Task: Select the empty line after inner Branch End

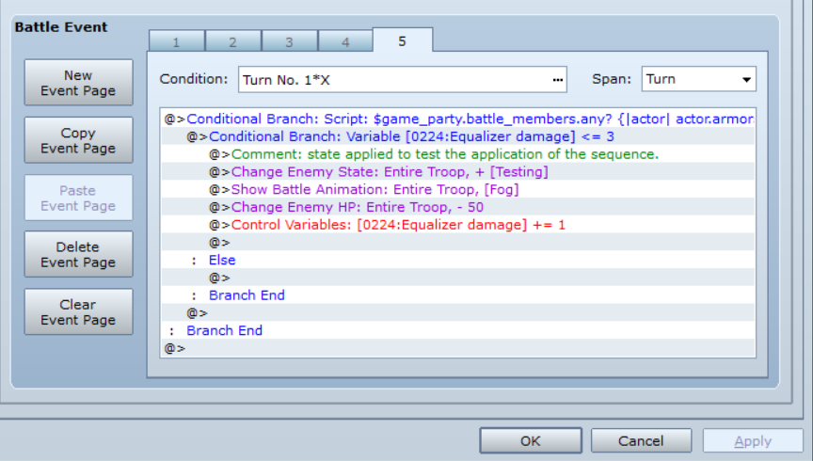Action: pos(458,313)
